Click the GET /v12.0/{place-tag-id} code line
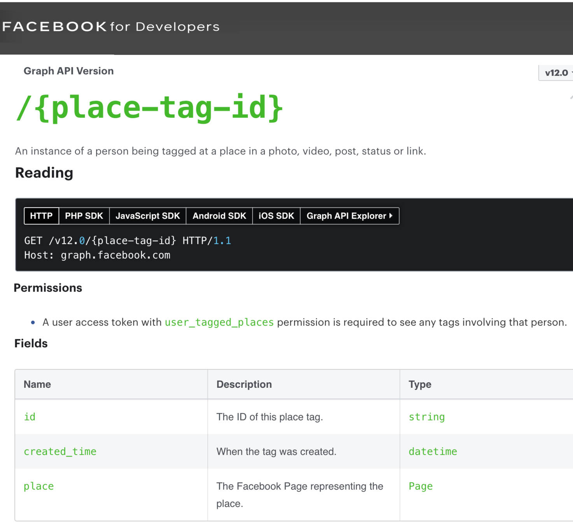This screenshot has width=573, height=525. click(128, 241)
